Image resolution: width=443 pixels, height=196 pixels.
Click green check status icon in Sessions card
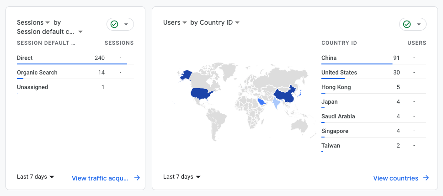[x=114, y=24]
